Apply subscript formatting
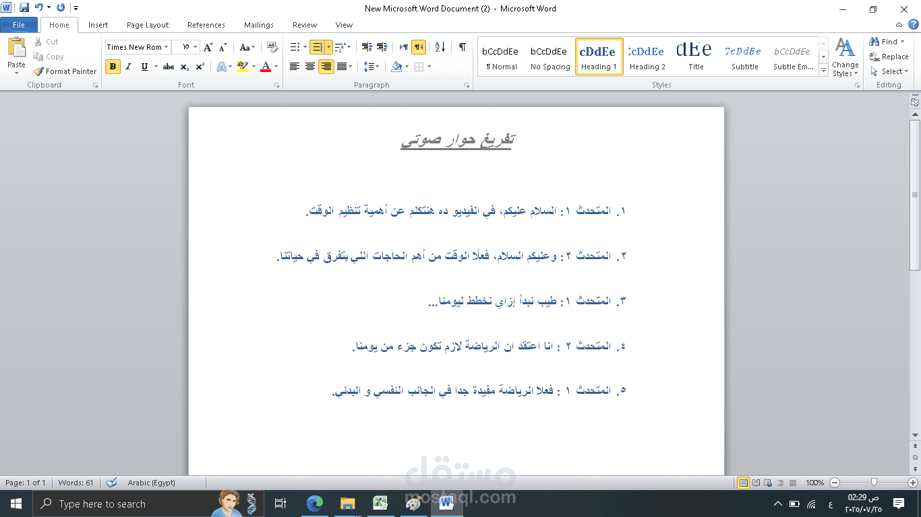Screen dimensions: 921x517 point(184,67)
